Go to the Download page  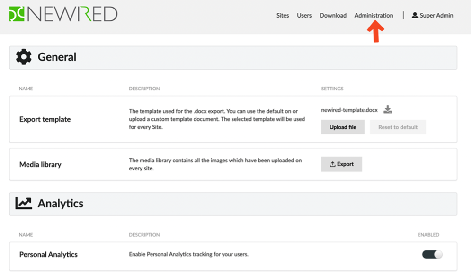click(333, 15)
